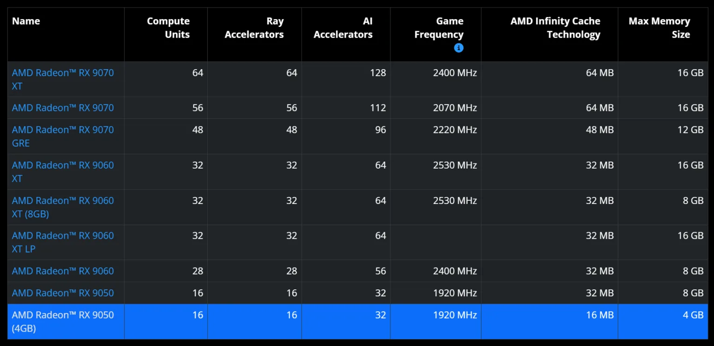Open the Radeon RX 9060 XT LP link
Viewport: 714px width, 346px height.
pyautogui.click(x=63, y=242)
